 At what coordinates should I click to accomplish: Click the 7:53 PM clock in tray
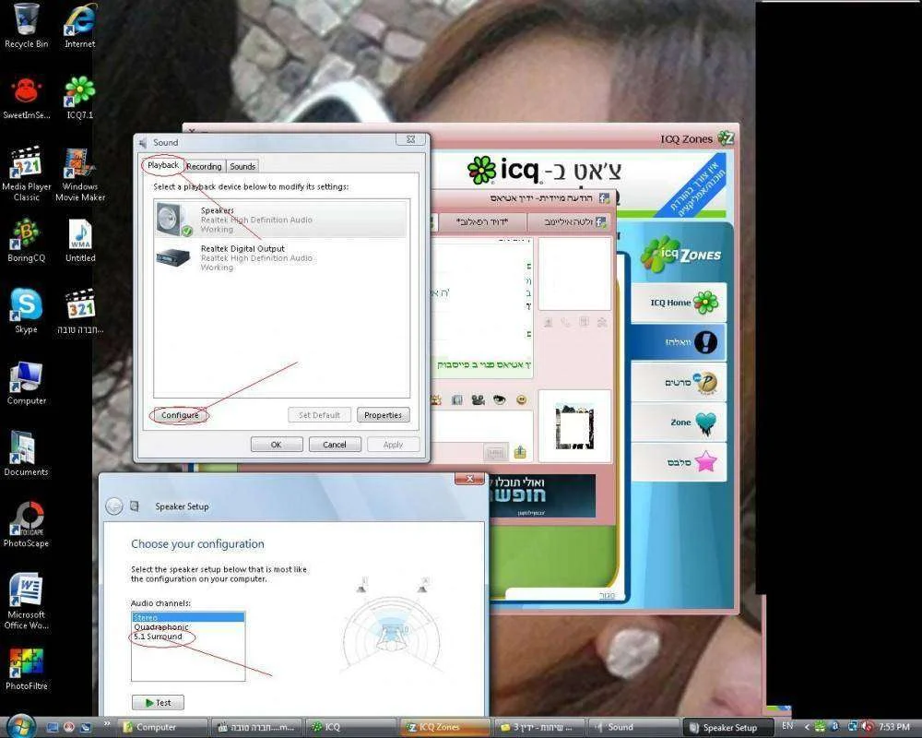pos(894,727)
